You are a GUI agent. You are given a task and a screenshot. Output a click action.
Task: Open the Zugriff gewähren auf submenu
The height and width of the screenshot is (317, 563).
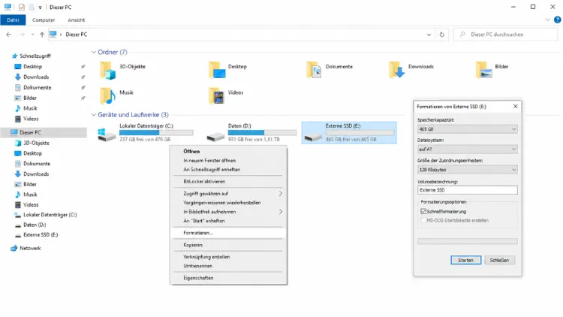tap(228, 193)
